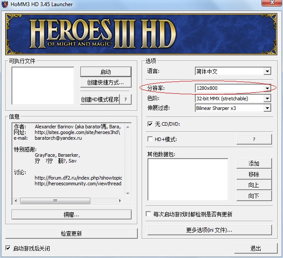Open the 分辨率 dropdown showing 1280x800
This screenshot has width=283, height=258.
pyautogui.click(x=233, y=88)
